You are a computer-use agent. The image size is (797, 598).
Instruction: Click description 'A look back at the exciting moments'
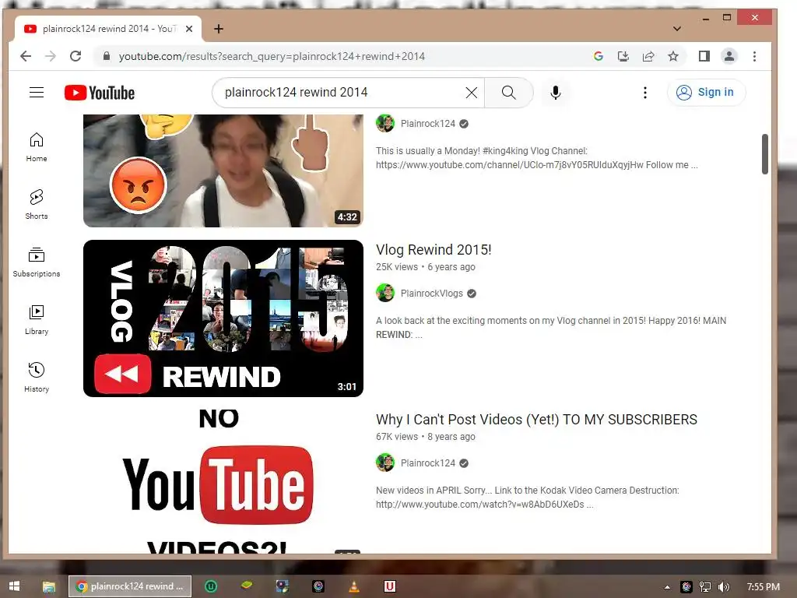(551, 328)
